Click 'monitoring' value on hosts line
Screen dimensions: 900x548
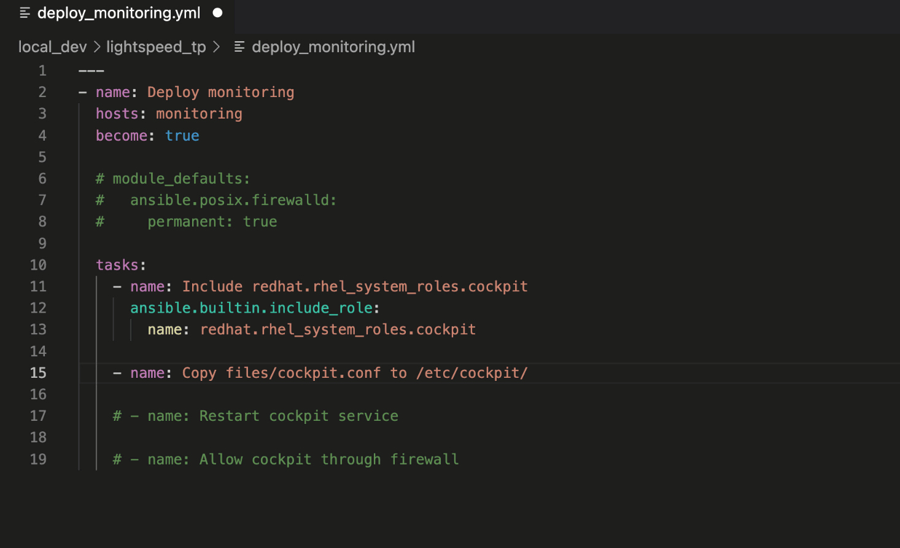coord(199,114)
